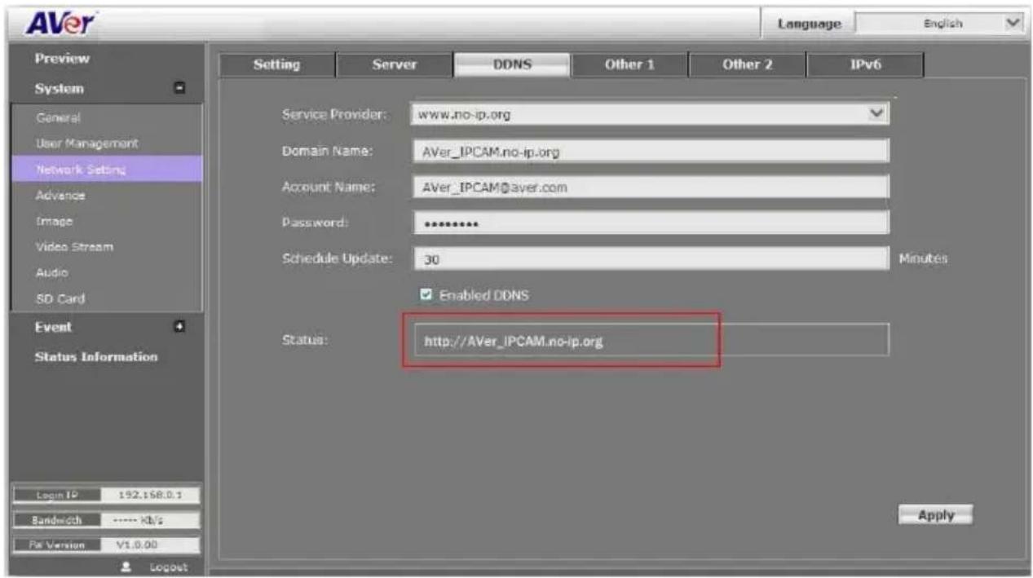This screenshot has width=1033, height=578.
Task: Click the Status URL field
Action: [651, 340]
